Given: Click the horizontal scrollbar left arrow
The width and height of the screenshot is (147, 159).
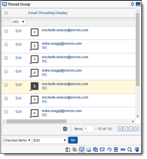Looking at the screenshot, I should 4,121.
